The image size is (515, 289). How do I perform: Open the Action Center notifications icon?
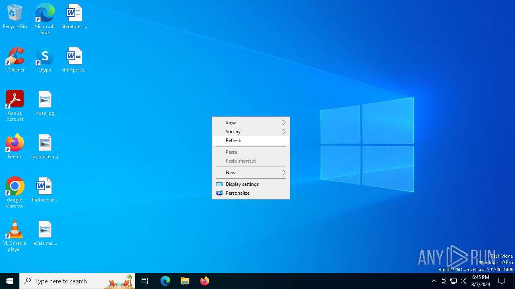point(502,281)
